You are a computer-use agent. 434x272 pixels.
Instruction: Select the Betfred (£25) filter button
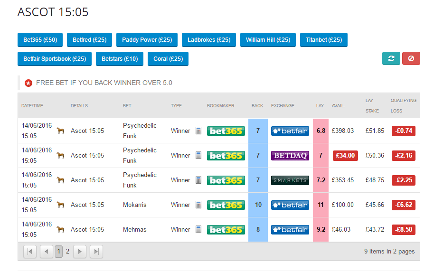tap(89, 40)
